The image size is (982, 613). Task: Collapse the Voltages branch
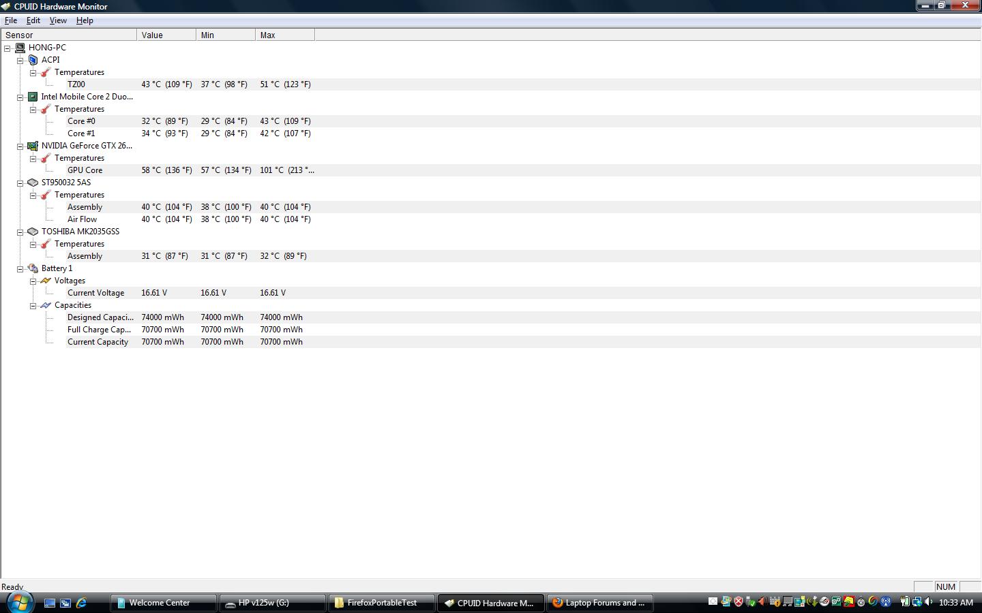tap(33, 281)
